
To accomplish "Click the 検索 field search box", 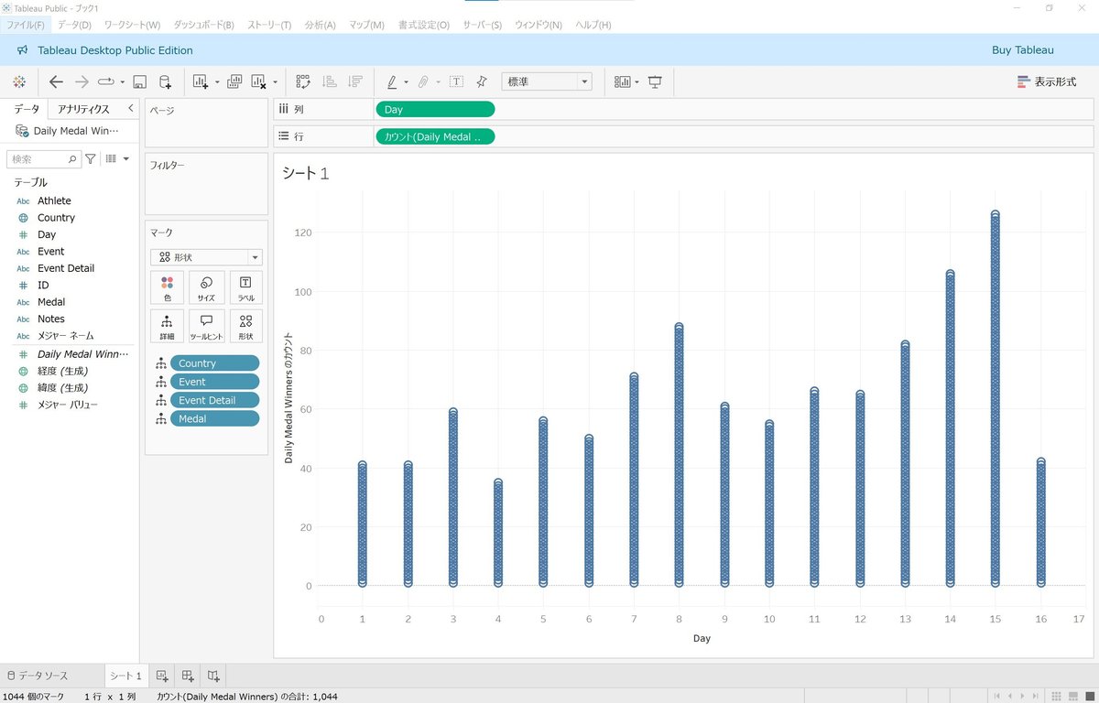I will 43,158.
